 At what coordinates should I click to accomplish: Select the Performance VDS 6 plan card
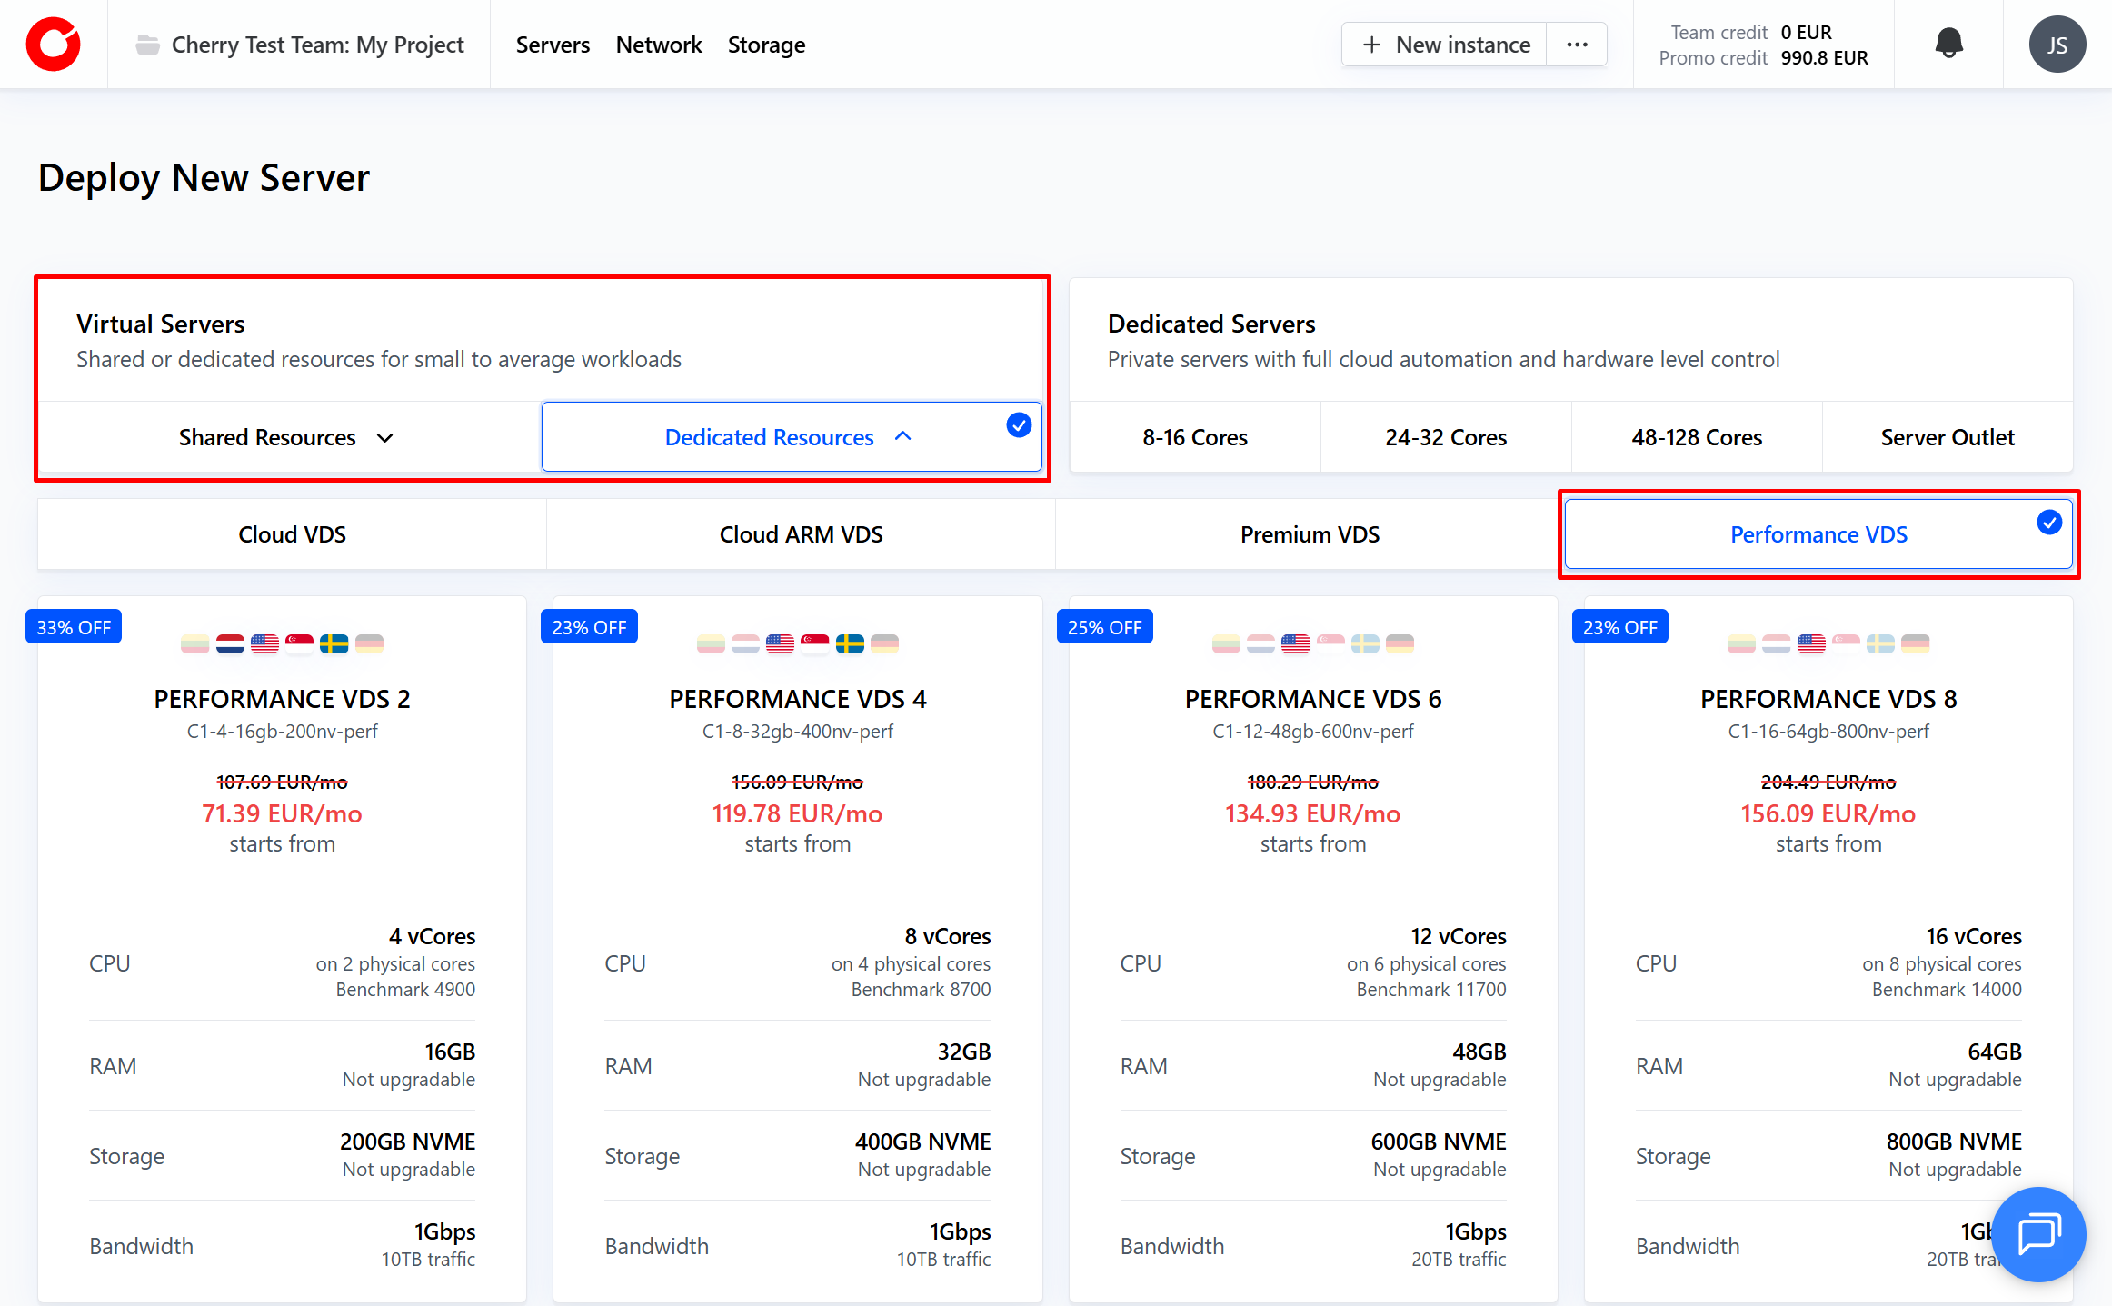(x=1312, y=699)
